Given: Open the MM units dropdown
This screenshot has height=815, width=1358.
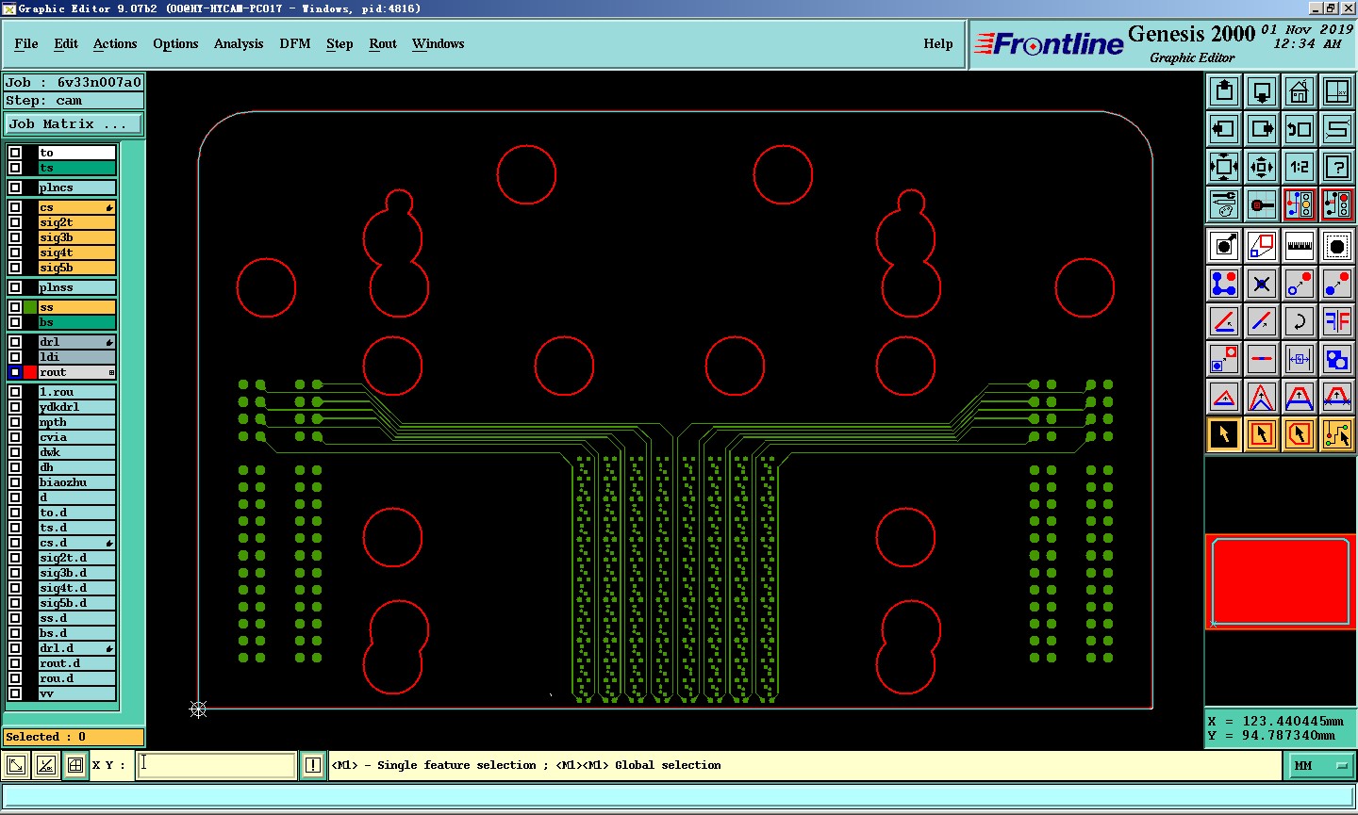Looking at the screenshot, I should coord(1320,766).
